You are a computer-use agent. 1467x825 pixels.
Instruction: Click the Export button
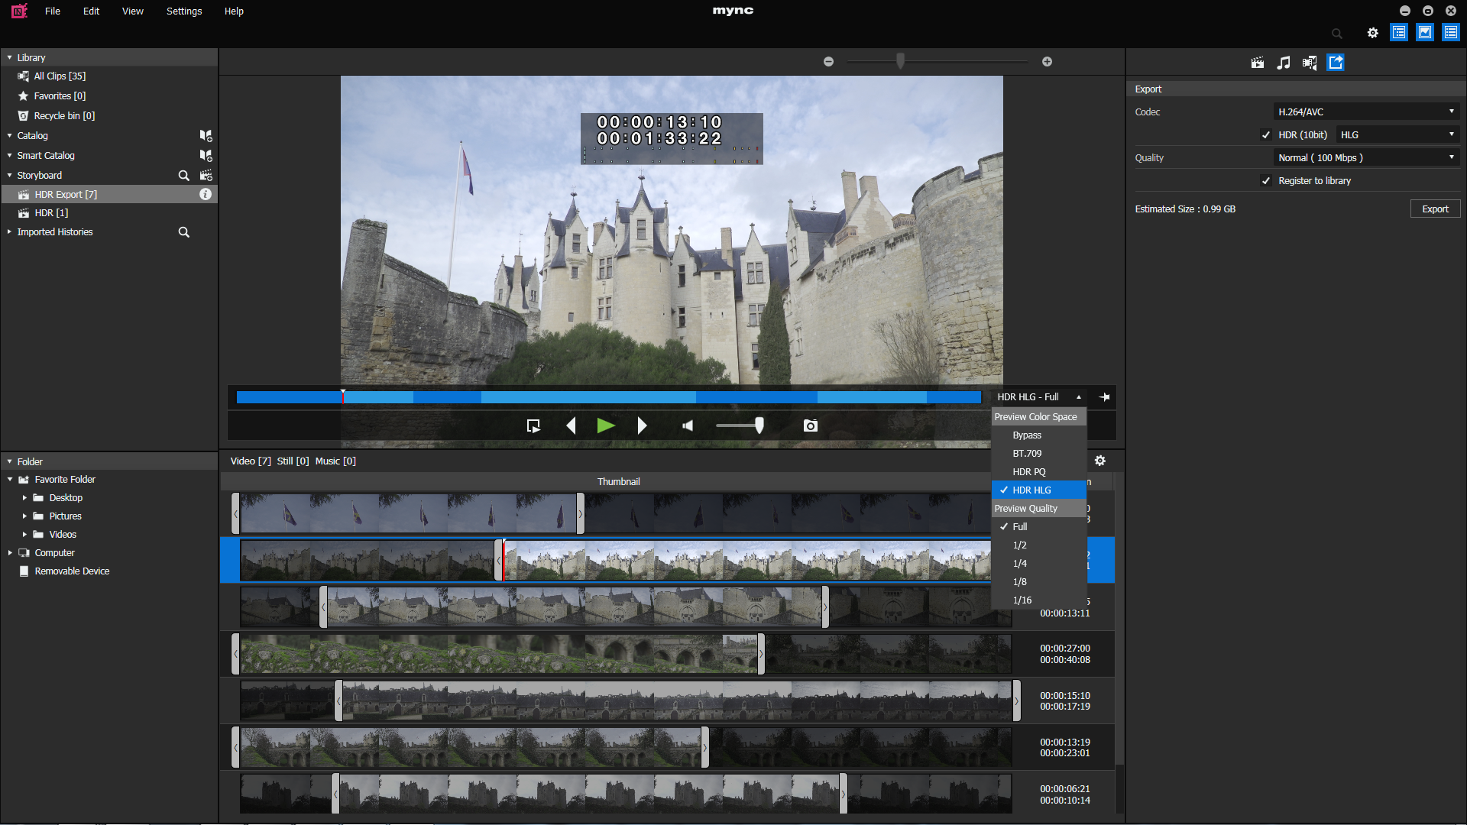[x=1434, y=209]
